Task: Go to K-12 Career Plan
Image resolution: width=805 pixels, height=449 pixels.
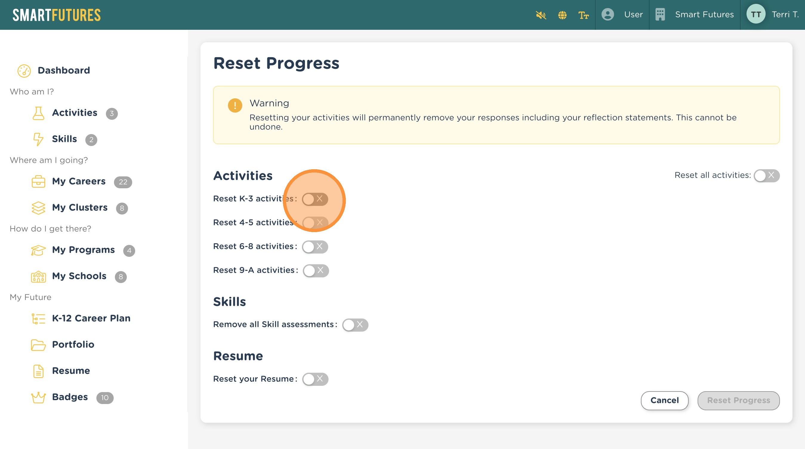Action: click(x=91, y=318)
